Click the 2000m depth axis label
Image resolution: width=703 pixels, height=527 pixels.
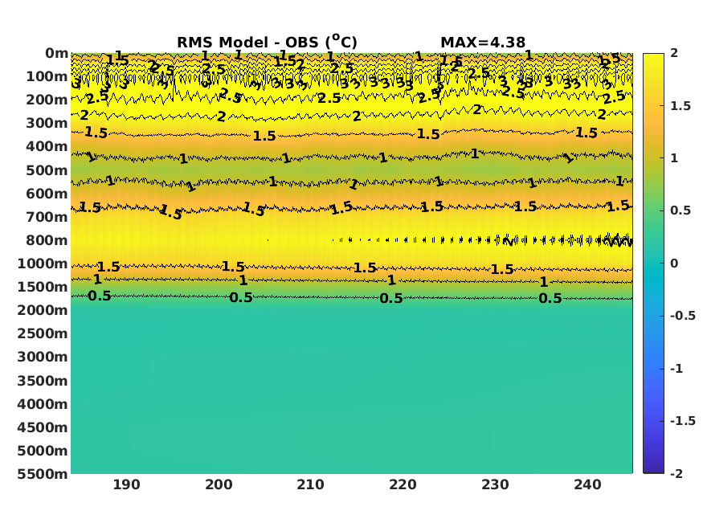[43, 311]
